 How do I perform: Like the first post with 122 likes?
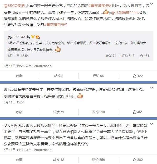(x=138, y=76)
